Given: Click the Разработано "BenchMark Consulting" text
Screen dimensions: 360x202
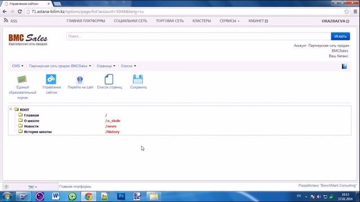Looking at the screenshot, I should click(327, 186).
